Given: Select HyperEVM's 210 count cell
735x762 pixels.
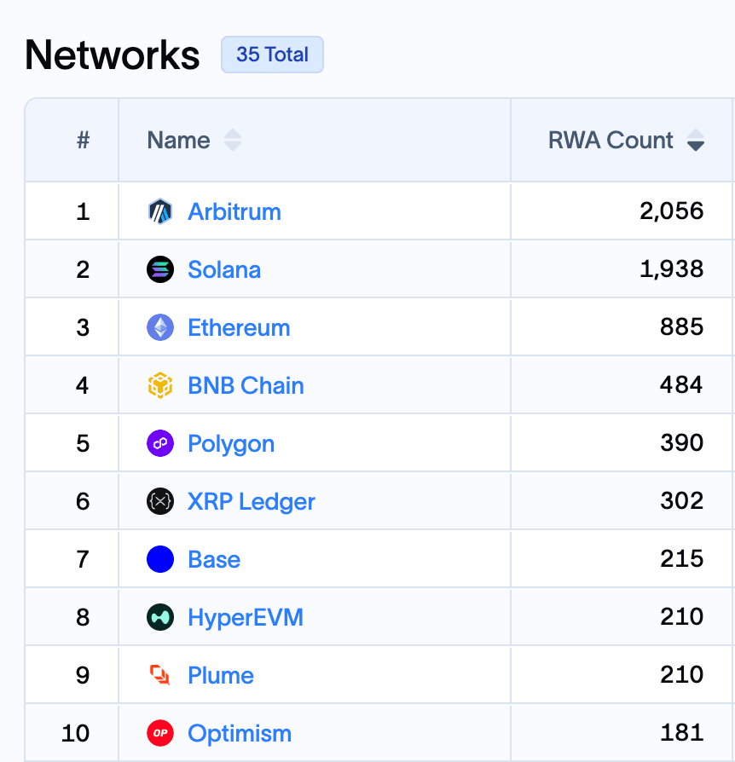Looking at the screenshot, I should click(x=622, y=617).
